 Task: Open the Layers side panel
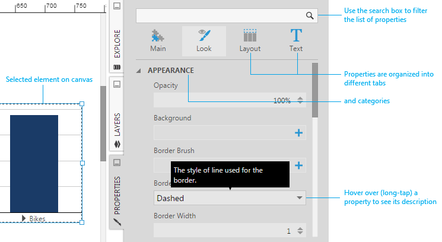click(x=117, y=125)
